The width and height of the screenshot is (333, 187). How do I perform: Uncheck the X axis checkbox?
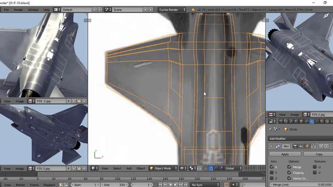coord(272,167)
